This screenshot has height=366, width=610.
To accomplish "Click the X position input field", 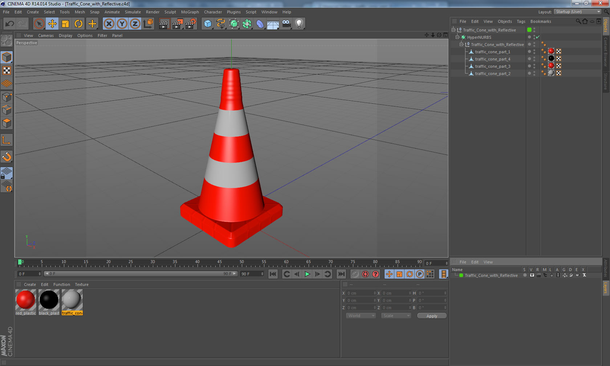I will click(361, 293).
